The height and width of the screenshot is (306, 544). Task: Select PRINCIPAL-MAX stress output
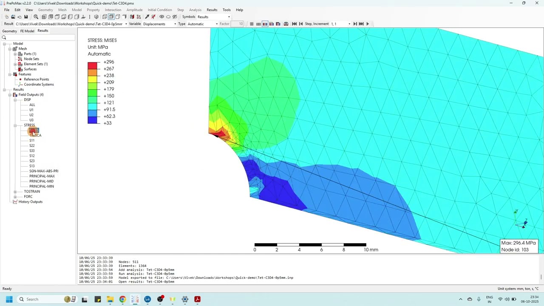tap(42, 176)
